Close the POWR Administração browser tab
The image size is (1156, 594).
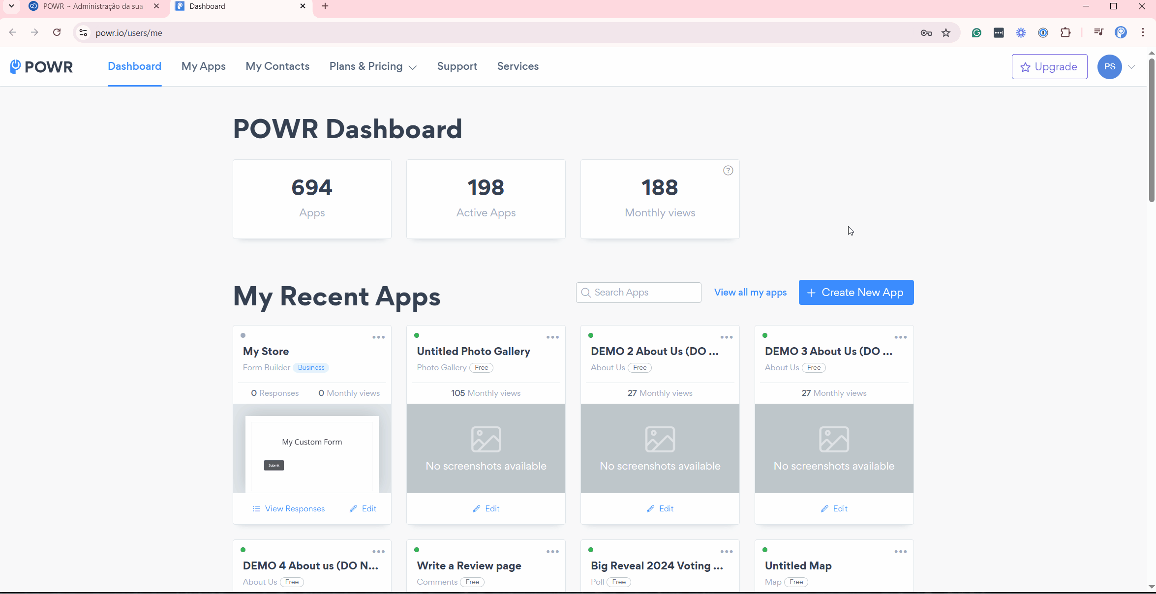[156, 6]
